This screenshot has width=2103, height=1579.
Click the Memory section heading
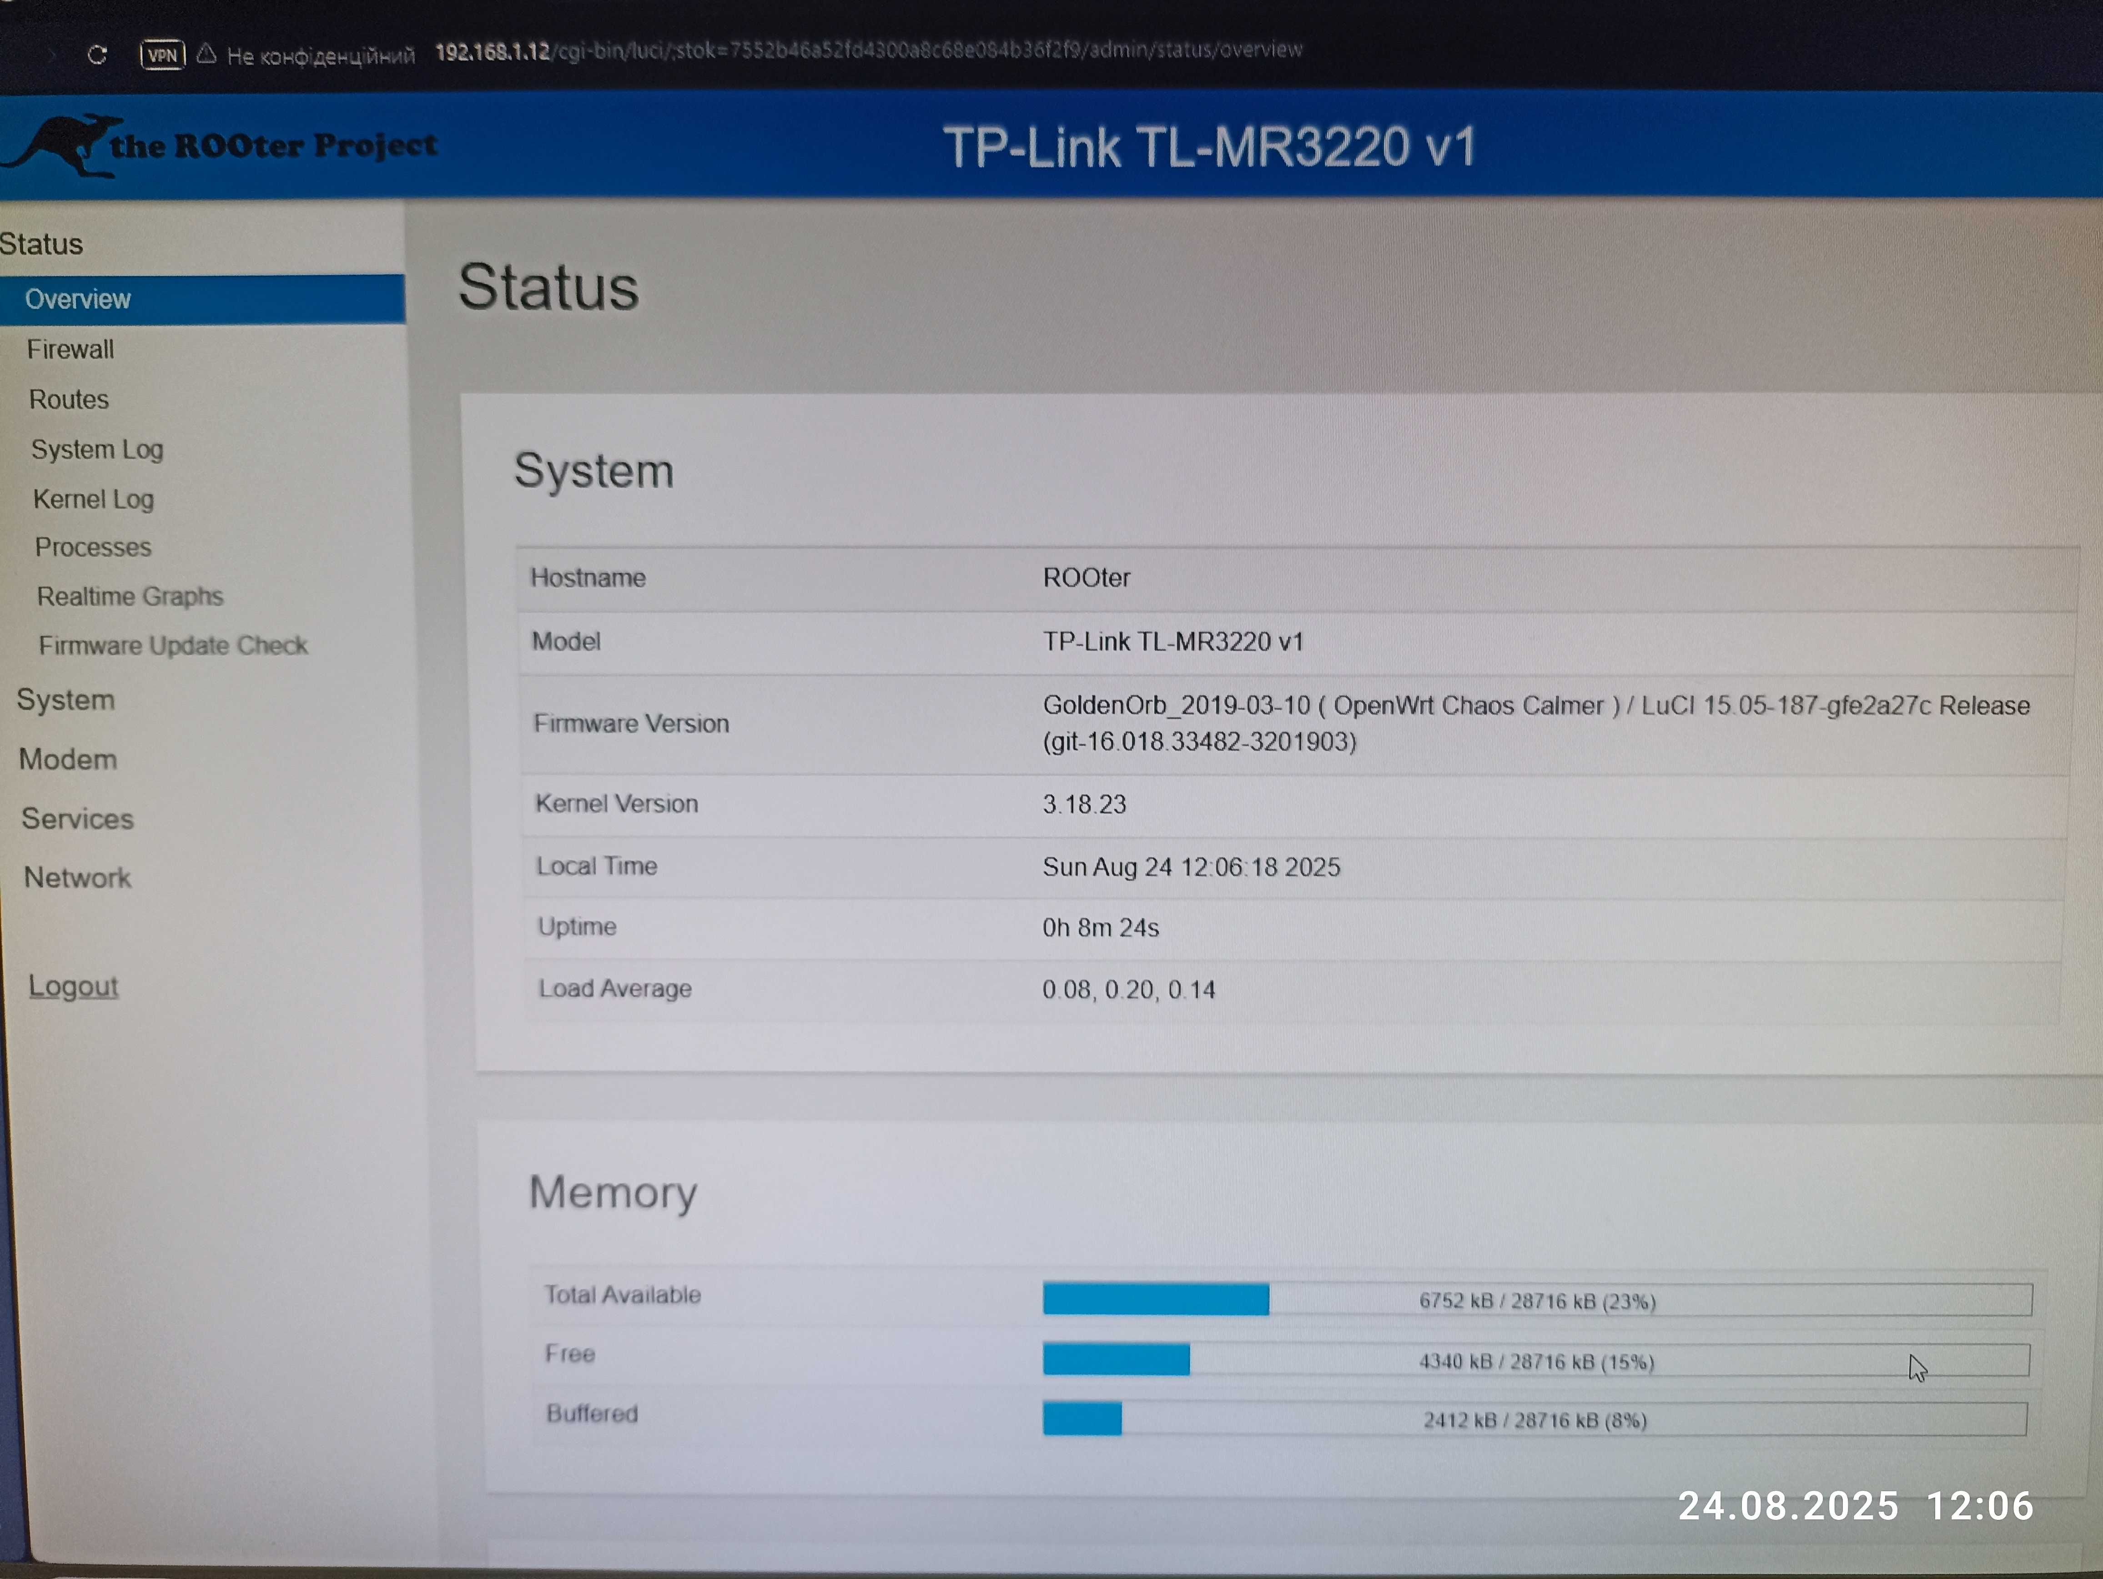613,1193
